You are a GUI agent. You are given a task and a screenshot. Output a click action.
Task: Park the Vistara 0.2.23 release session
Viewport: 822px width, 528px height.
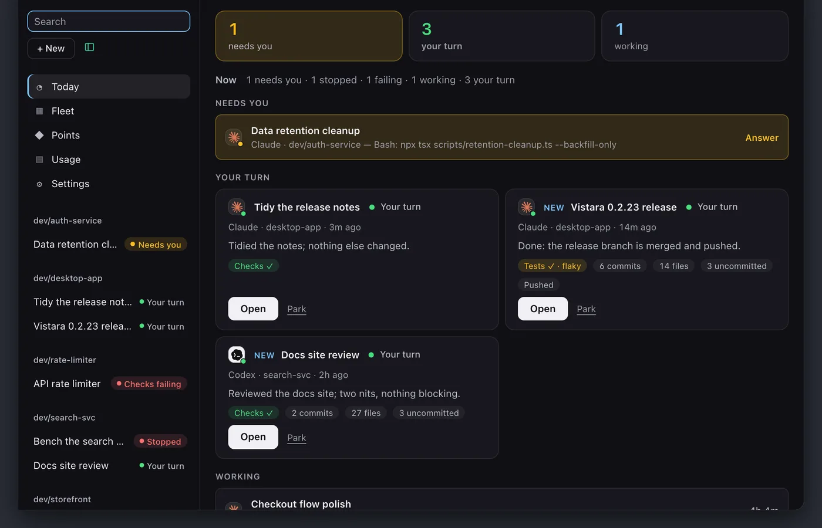click(x=586, y=309)
